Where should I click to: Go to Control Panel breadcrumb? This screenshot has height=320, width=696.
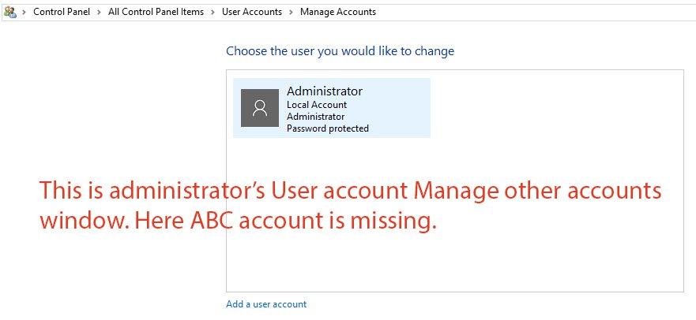click(62, 12)
